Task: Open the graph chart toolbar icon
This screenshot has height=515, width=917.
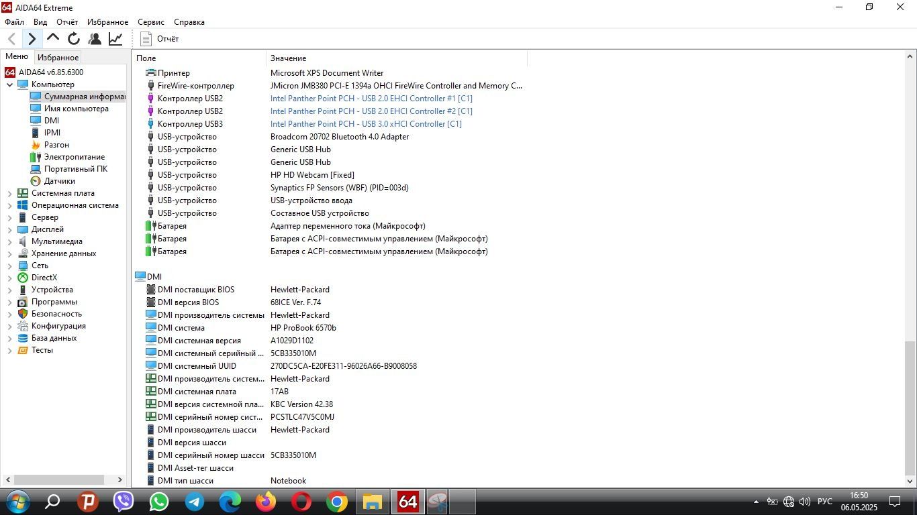Action: (x=115, y=39)
